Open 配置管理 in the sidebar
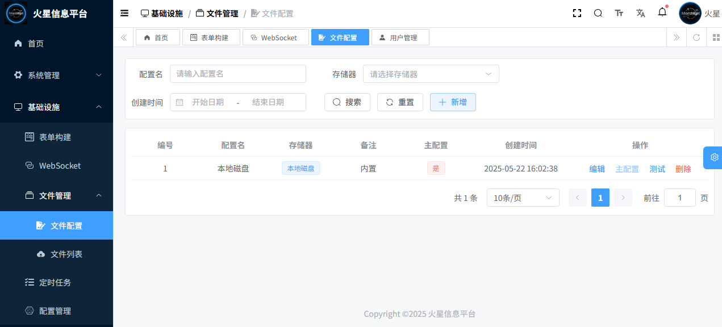Screen dimensions: 722x327 [x=56, y=311]
